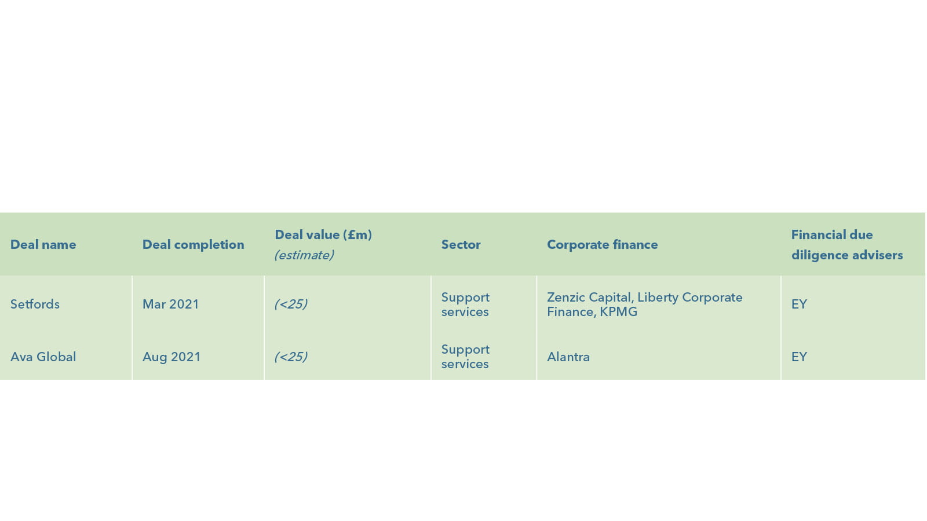Screen dimensions: 927x521
Task: Select EY adviser in the Ava Global row
Action: tap(799, 357)
